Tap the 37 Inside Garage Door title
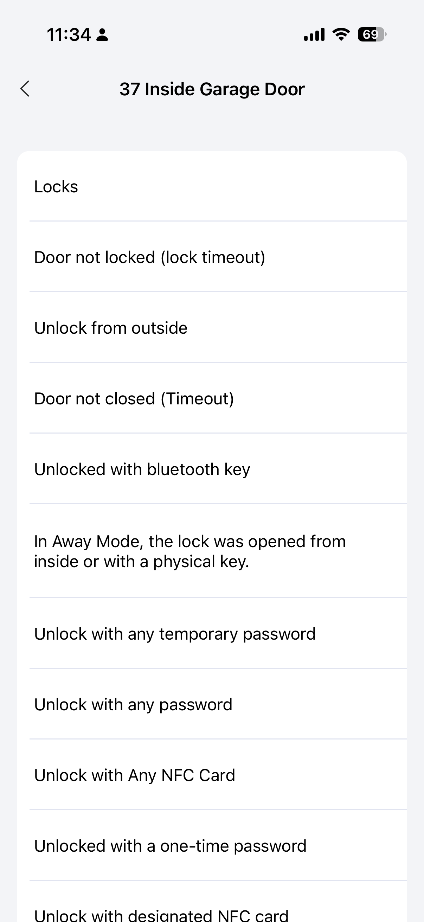 [212, 89]
